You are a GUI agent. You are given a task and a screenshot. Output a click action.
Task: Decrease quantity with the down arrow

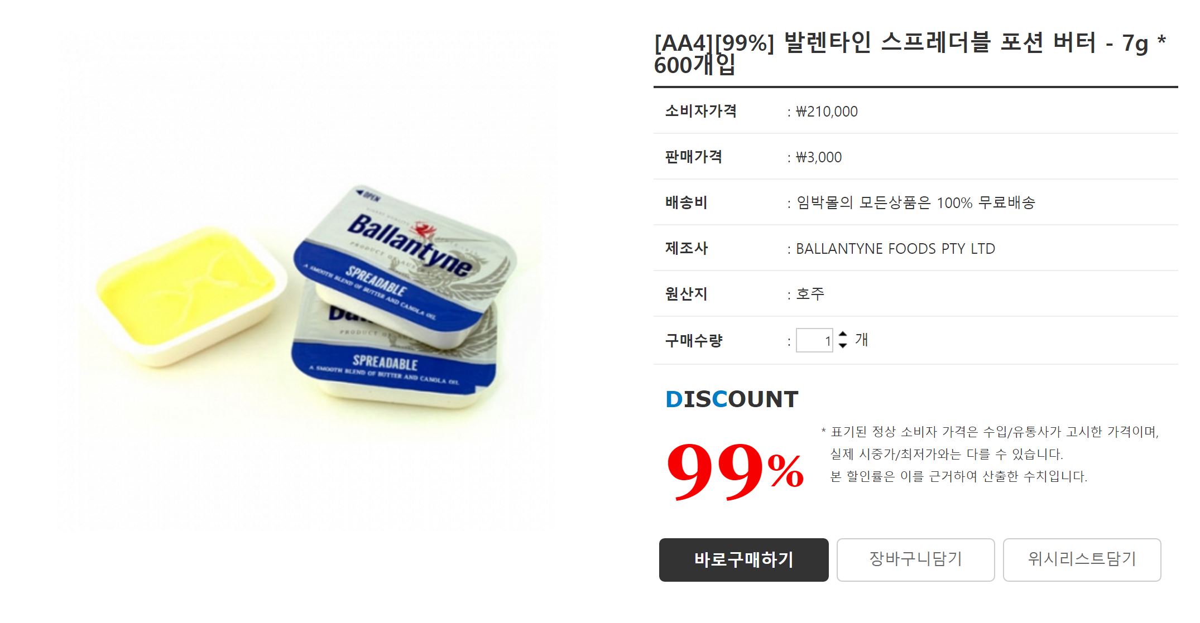[x=843, y=346]
